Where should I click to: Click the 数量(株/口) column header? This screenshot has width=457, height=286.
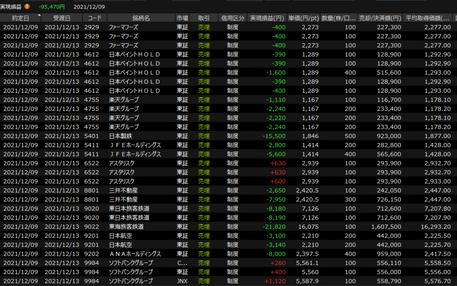(x=339, y=18)
